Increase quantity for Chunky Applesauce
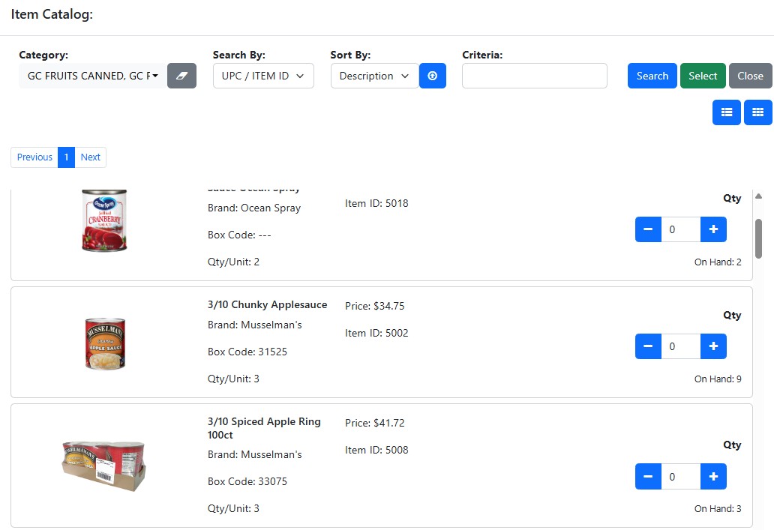This screenshot has width=774, height=530. 713,346
